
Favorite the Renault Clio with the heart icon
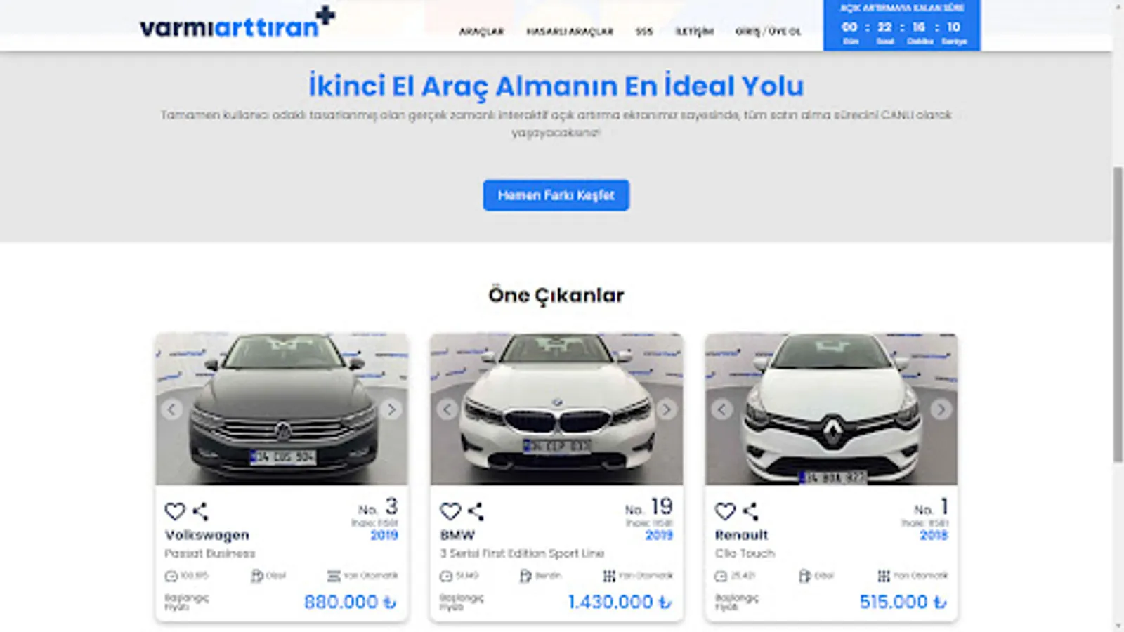(725, 511)
